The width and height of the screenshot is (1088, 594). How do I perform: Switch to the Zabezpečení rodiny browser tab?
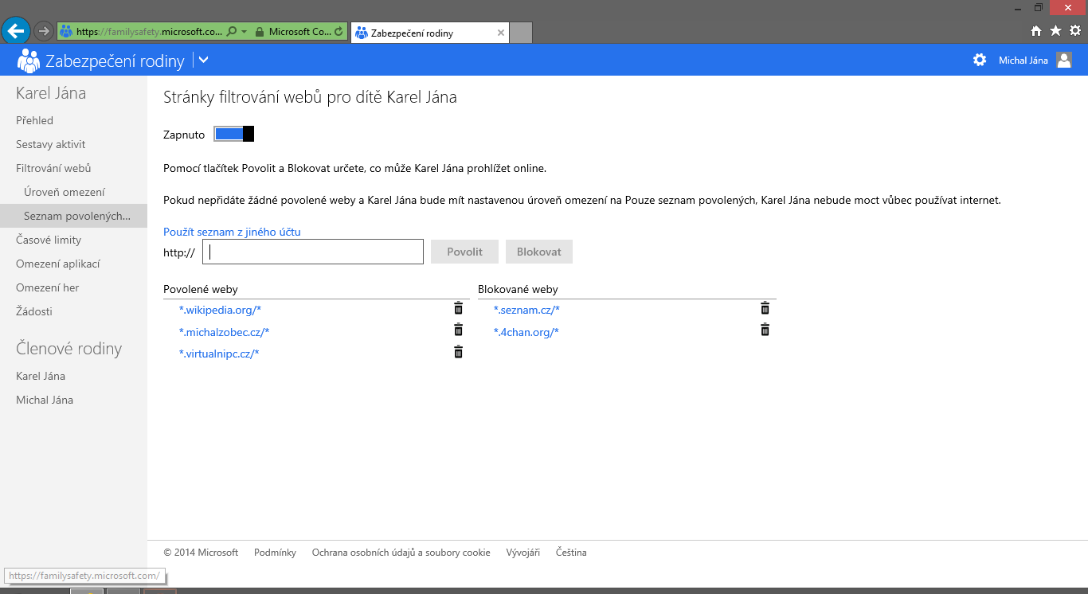click(x=422, y=33)
